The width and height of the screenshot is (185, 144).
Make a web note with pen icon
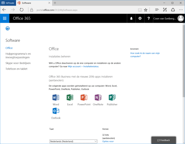point(165,10)
